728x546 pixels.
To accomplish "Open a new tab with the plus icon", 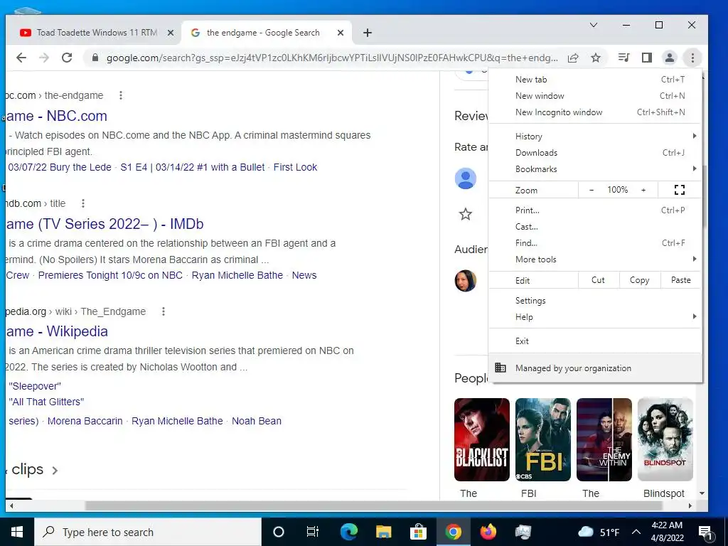I will tap(368, 33).
